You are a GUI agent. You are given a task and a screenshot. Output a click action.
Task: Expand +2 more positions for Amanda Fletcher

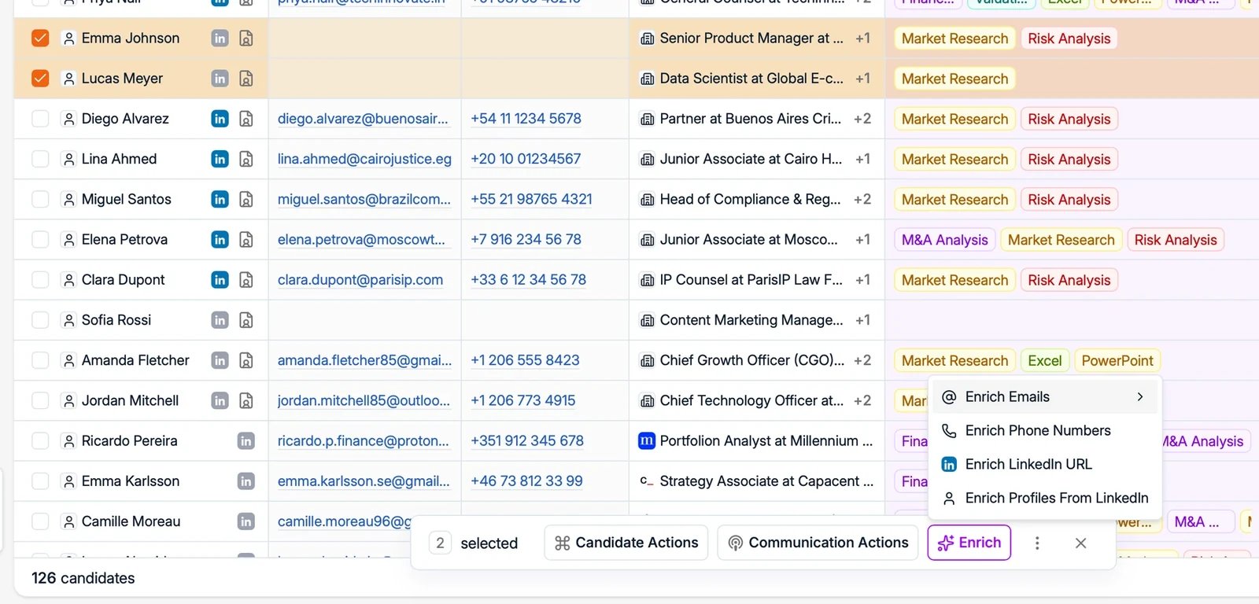coord(862,360)
